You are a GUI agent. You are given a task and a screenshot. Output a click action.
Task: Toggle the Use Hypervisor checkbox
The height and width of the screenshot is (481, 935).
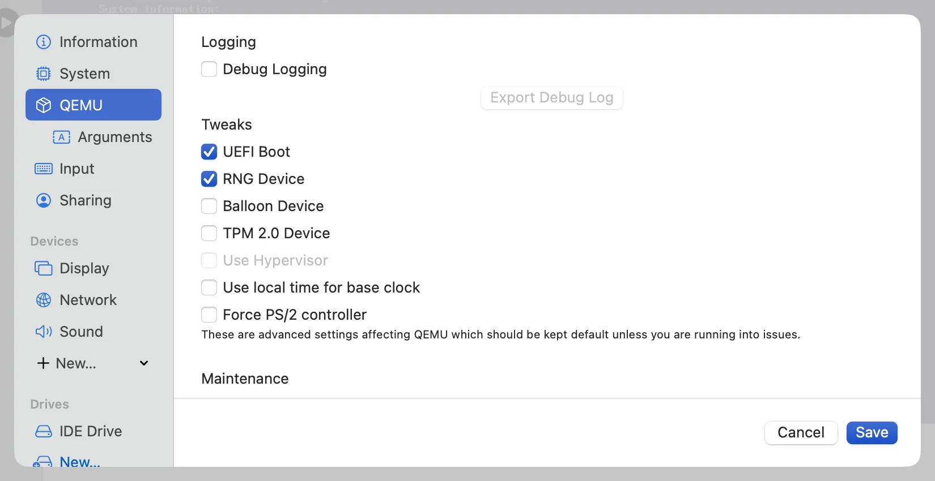209,260
